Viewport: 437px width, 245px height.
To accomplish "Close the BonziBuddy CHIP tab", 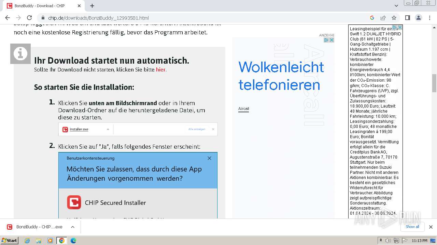I will tap(79, 6).
